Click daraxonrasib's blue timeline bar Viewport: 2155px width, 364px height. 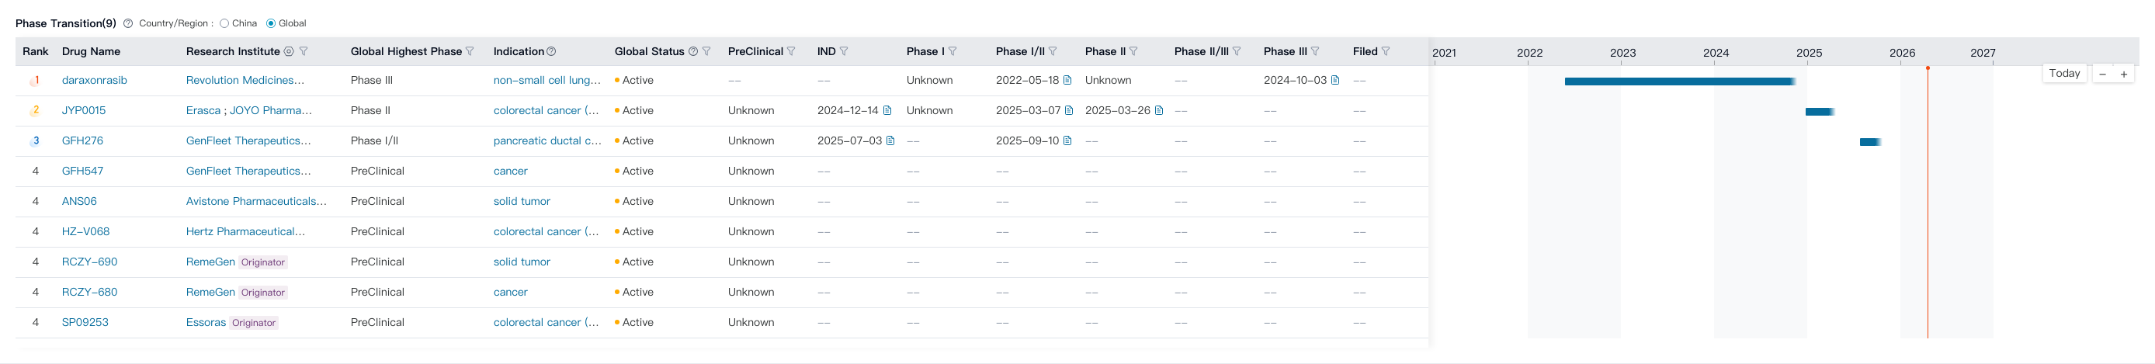click(x=1679, y=81)
